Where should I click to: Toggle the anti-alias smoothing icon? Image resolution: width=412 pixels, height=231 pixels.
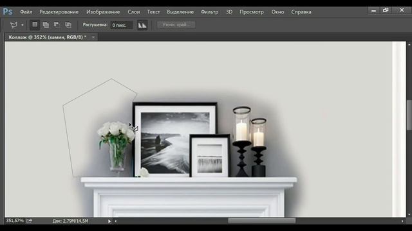click(x=142, y=25)
